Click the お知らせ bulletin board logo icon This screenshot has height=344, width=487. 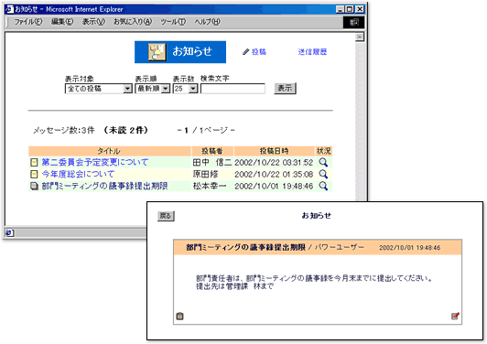click(x=157, y=52)
